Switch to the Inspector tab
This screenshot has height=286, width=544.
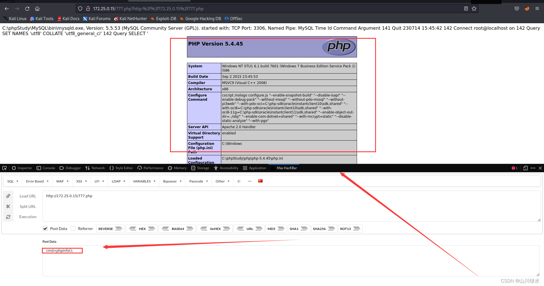[22, 168]
